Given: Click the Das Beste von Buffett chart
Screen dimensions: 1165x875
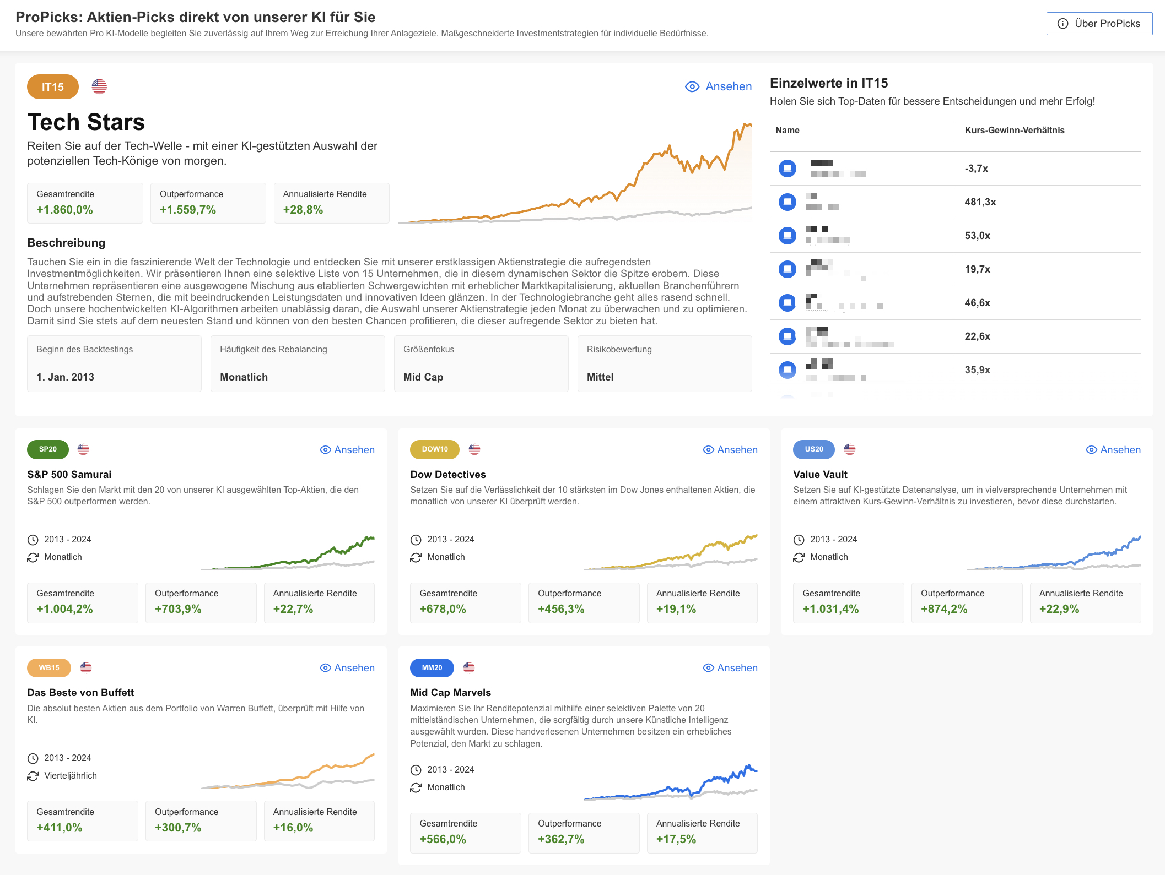Looking at the screenshot, I should click(x=288, y=771).
